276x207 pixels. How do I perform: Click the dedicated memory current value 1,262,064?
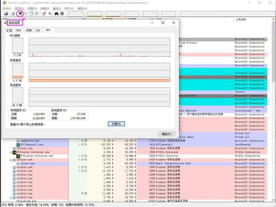click(x=39, y=114)
